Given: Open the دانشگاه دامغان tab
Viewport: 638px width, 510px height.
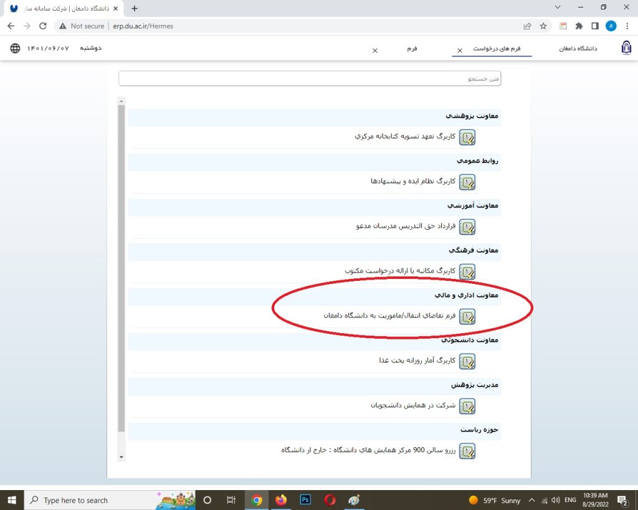Looking at the screenshot, I should (578, 49).
